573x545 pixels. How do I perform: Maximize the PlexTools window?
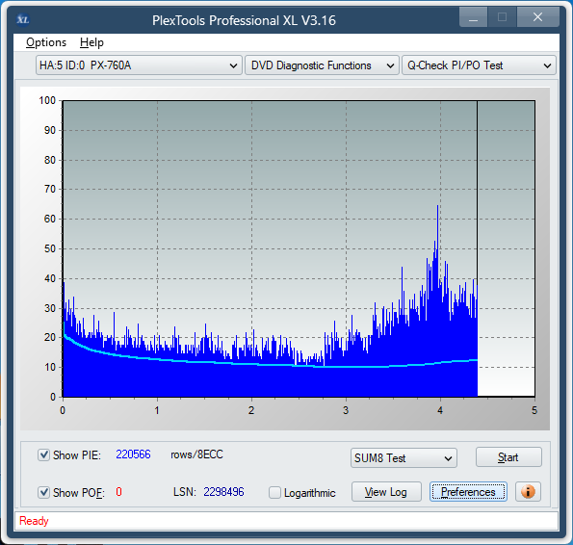point(502,17)
